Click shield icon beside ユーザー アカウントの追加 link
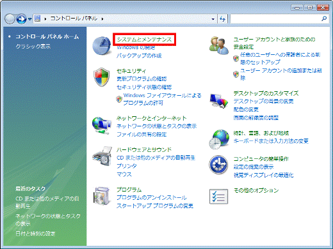Screen dimensions: 333x249 (236, 74)
